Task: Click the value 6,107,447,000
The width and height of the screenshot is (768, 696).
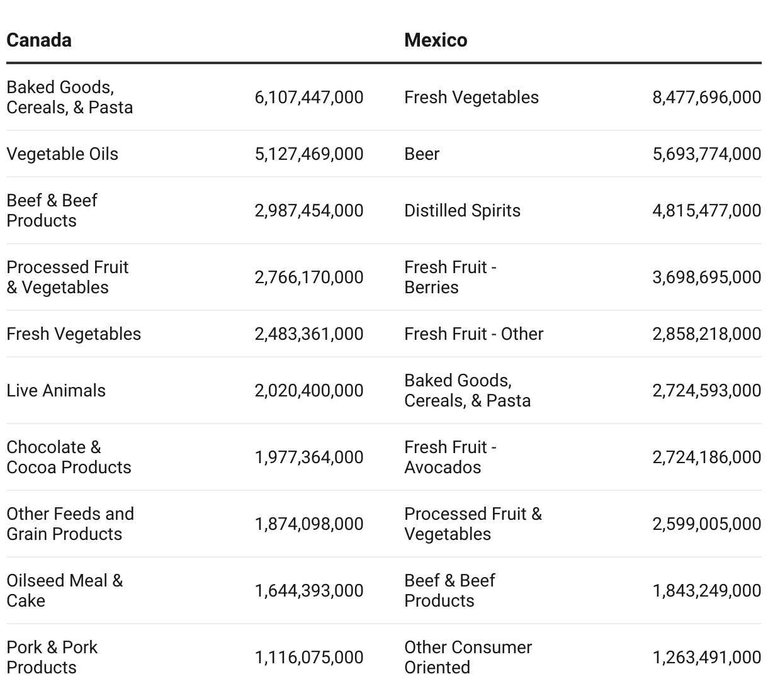Action: click(x=308, y=98)
